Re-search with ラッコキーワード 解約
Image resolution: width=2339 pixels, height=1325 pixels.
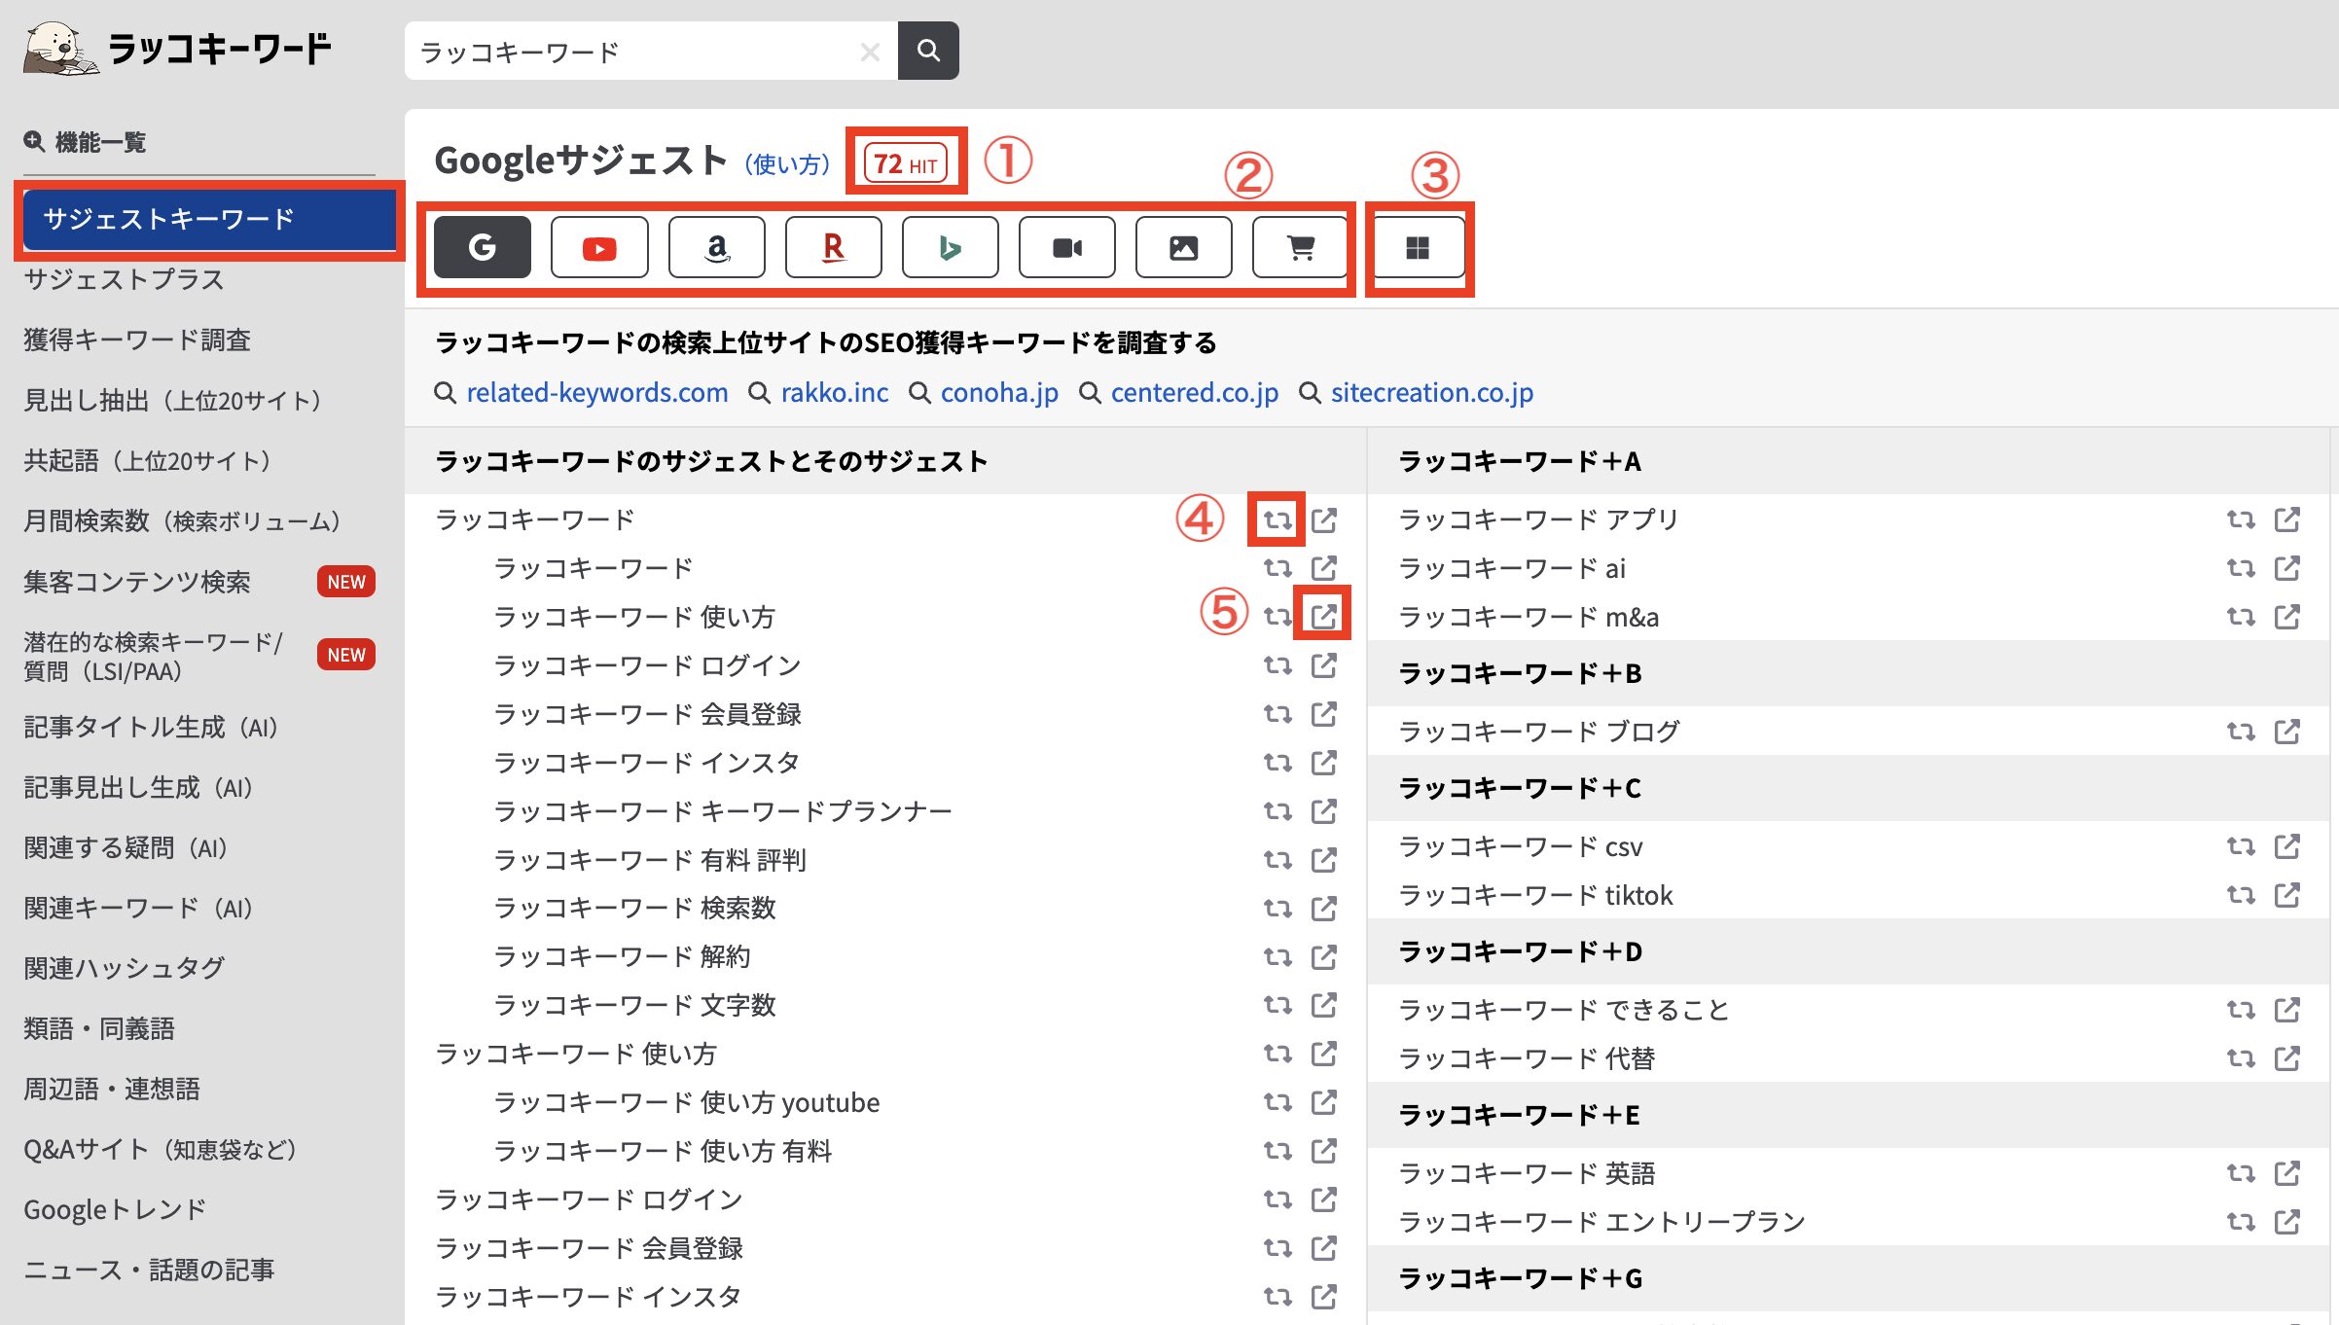click(1277, 957)
